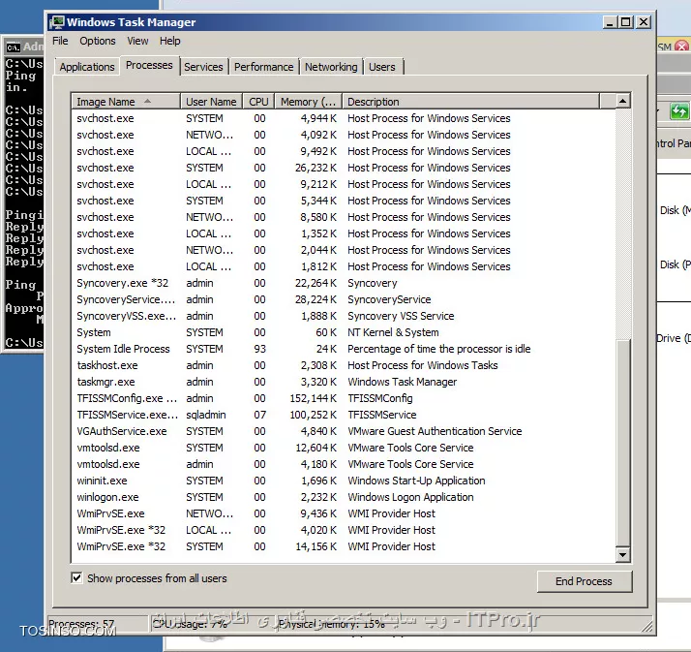Select WmiPrvSE.exe *32 using 14,156 K

pos(343,546)
